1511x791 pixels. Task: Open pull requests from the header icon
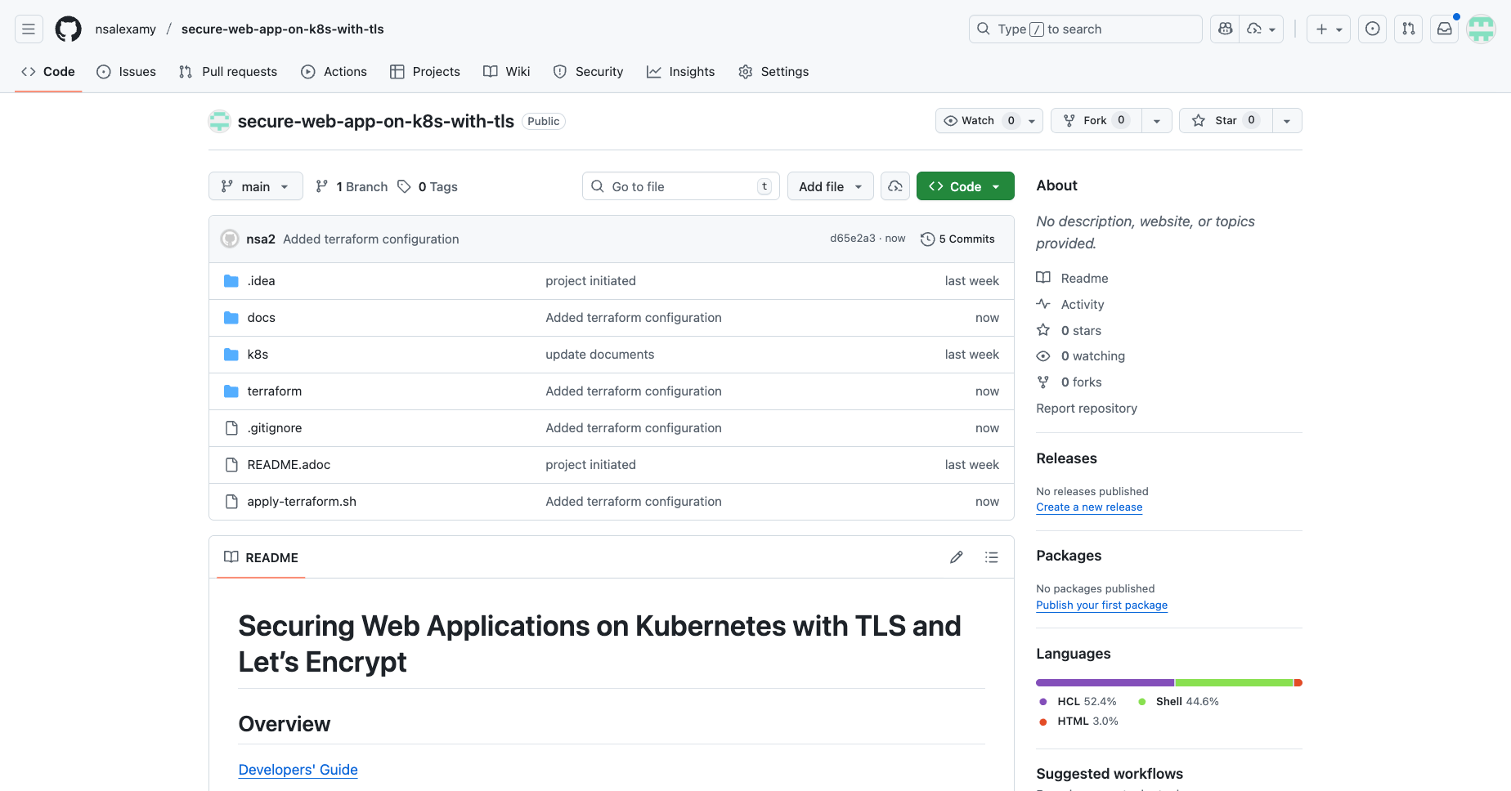click(x=1408, y=29)
